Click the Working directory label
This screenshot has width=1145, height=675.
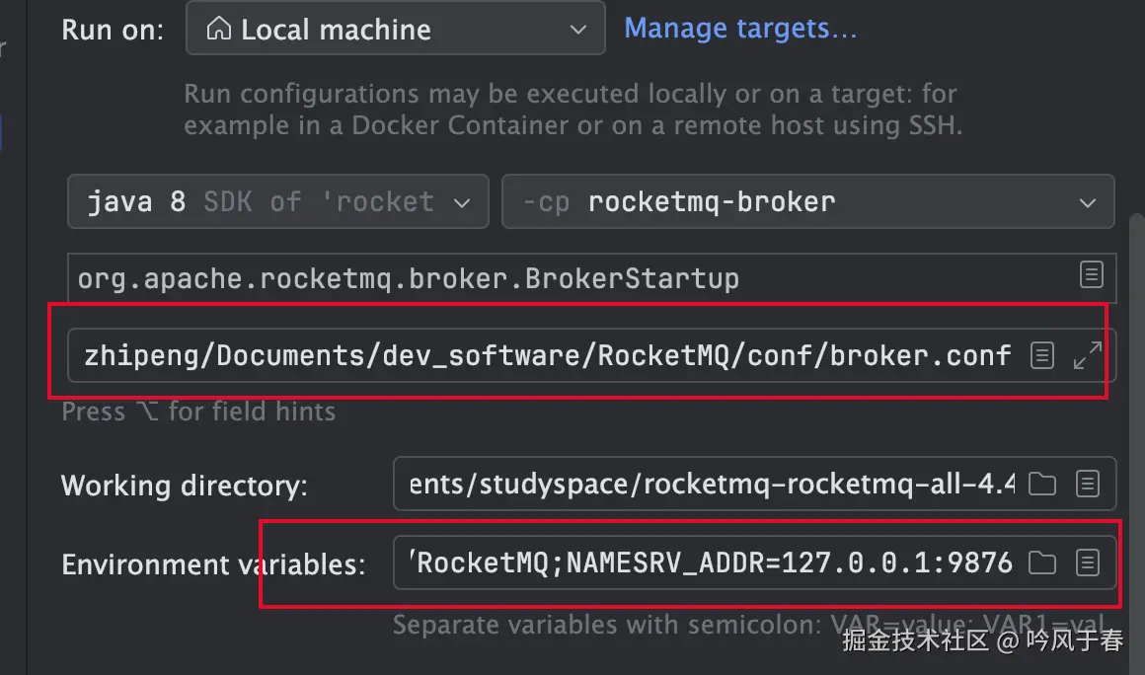[x=185, y=486]
